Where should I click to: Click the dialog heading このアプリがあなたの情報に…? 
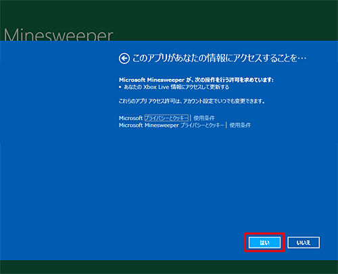(x=219, y=58)
